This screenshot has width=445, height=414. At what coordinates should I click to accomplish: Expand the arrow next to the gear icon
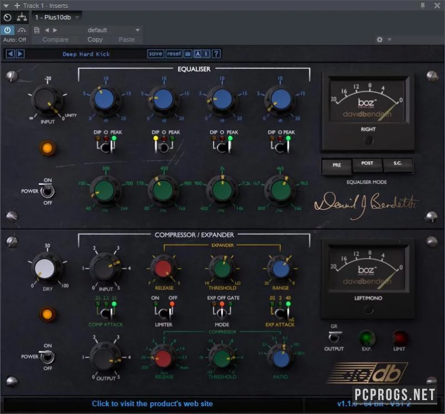pyautogui.click(x=389, y=40)
